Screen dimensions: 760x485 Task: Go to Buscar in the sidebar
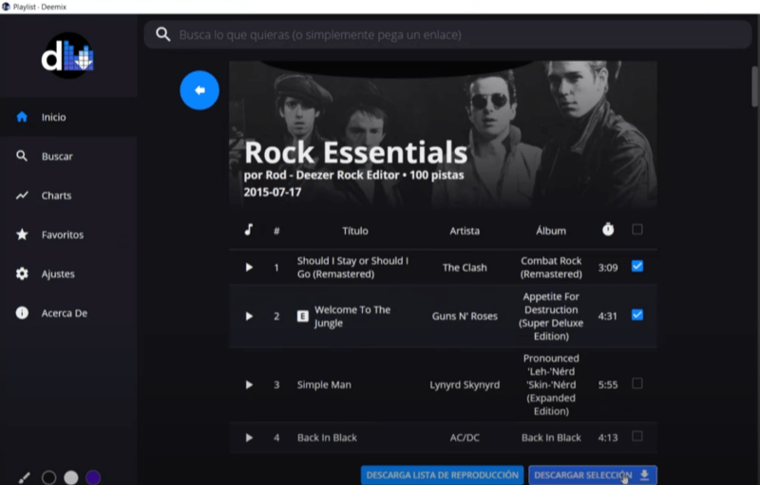point(68,156)
